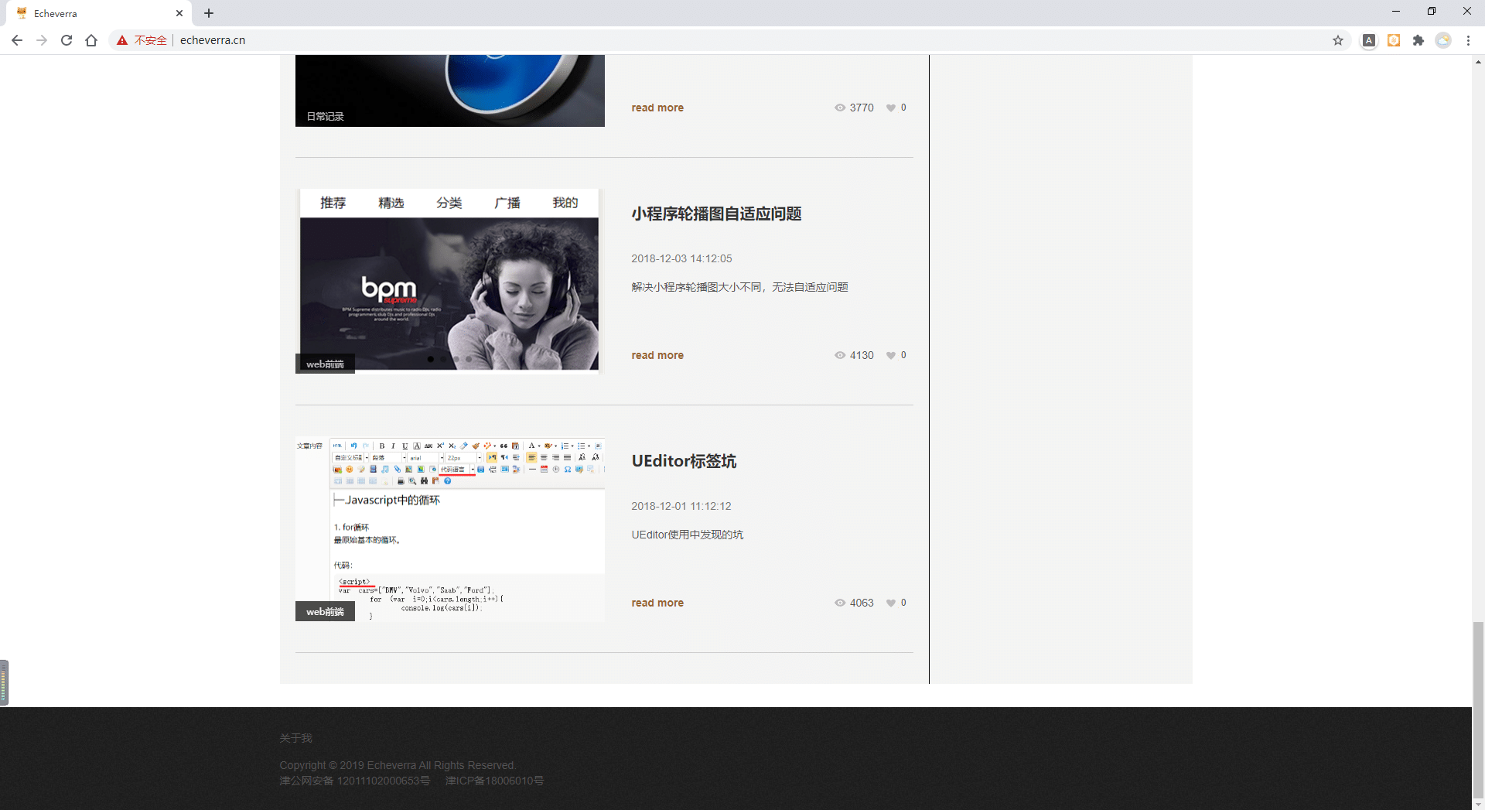Viewport: 1485px width, 810px height.
Task: Toggle the like heart on UEditor标签坑 article
Action: click(x=892, y=603)
